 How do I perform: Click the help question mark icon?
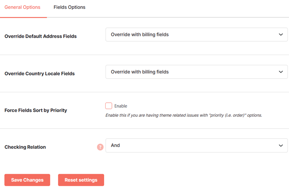(100, 147)
